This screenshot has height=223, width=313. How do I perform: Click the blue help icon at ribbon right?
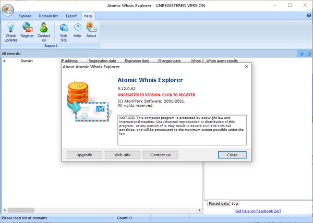click(309, 15)
